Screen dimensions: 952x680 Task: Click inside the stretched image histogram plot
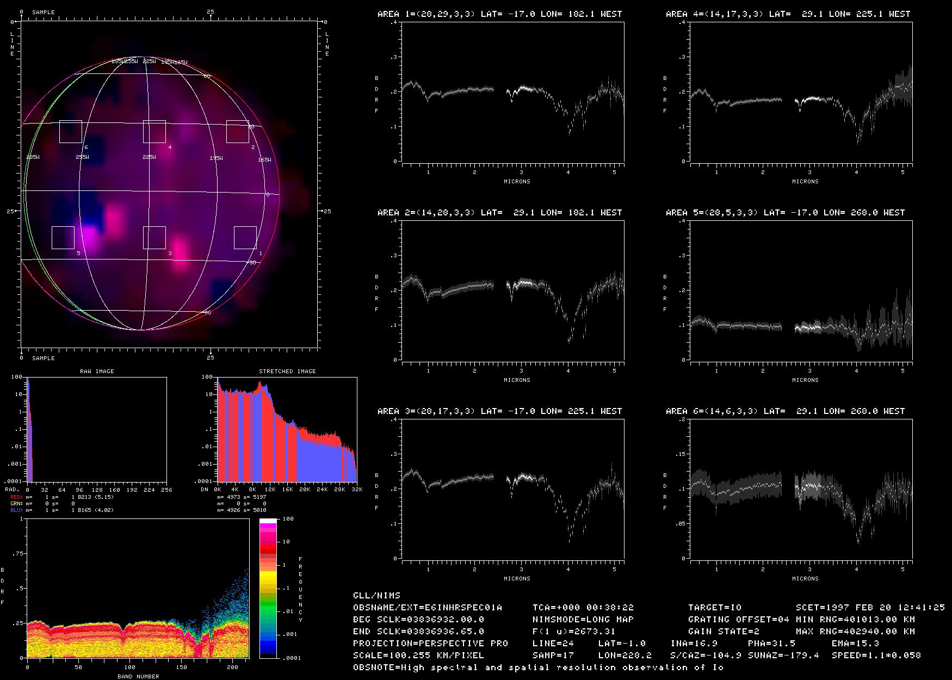pyautogui.click(x=287, y=429)
